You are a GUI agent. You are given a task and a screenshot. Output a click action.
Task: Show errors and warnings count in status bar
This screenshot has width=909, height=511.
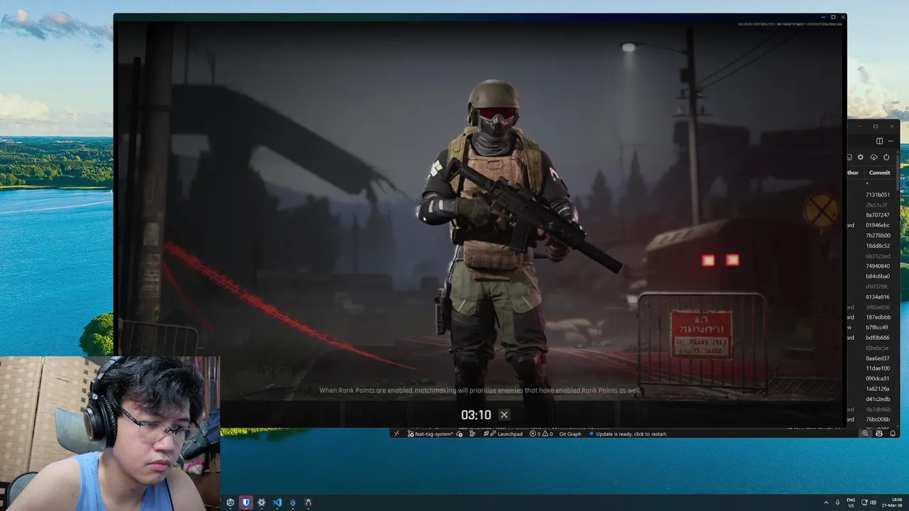tap(541, 434)
